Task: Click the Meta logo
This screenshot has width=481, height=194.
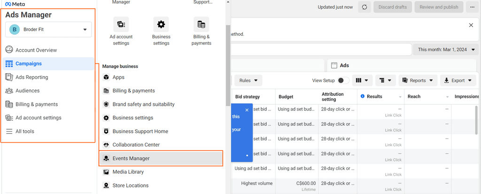Action: pos(15,4)
